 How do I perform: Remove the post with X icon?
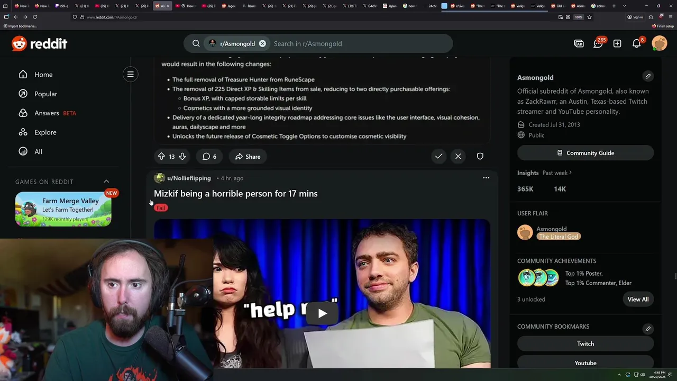pyautogui.click(x=458, y=156)
